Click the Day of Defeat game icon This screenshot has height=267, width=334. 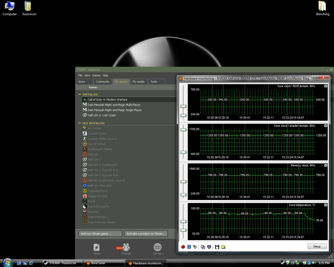[x=85, y=144]
